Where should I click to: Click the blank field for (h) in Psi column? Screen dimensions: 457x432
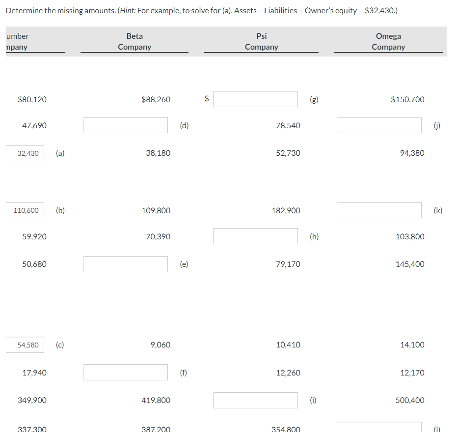[255, 236]
